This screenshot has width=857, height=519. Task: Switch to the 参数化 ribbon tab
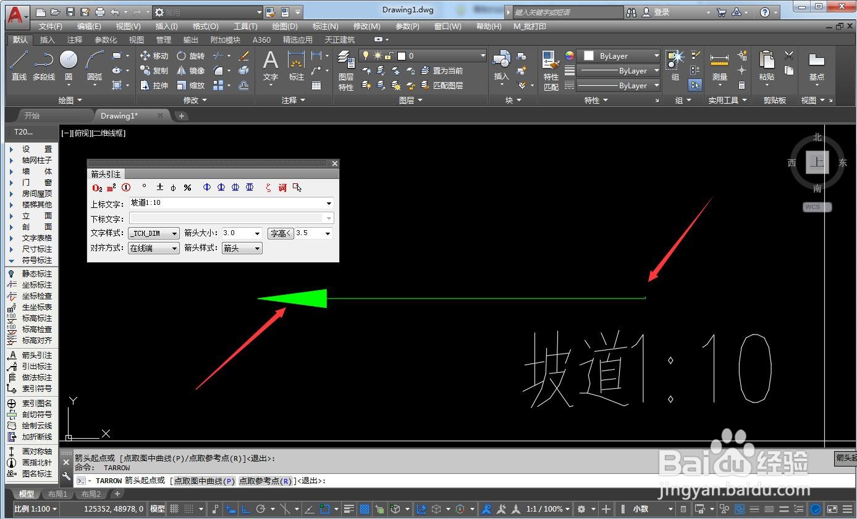(x=106, y=39)
